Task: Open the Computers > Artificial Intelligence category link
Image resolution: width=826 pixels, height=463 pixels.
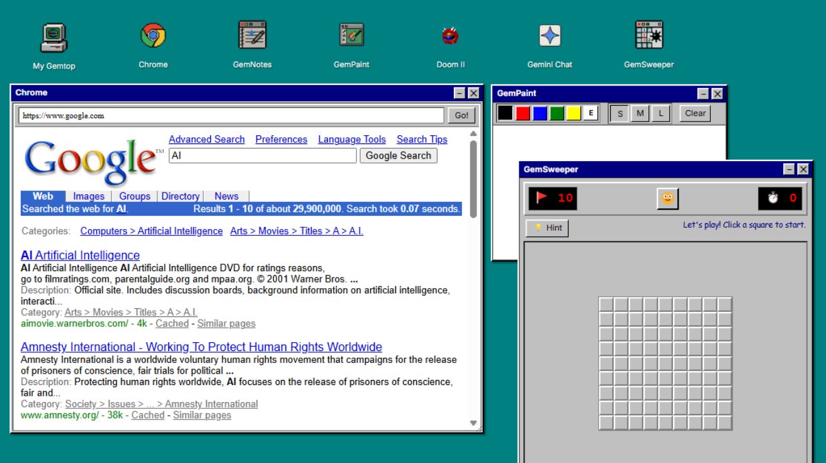Action: point(152,231)
